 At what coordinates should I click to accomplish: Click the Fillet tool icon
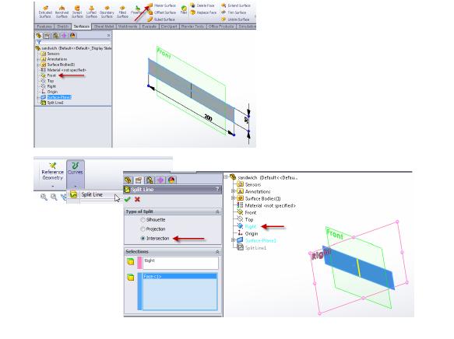pos(184,9)
